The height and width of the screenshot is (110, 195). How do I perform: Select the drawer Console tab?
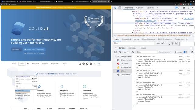click(122, 48)
